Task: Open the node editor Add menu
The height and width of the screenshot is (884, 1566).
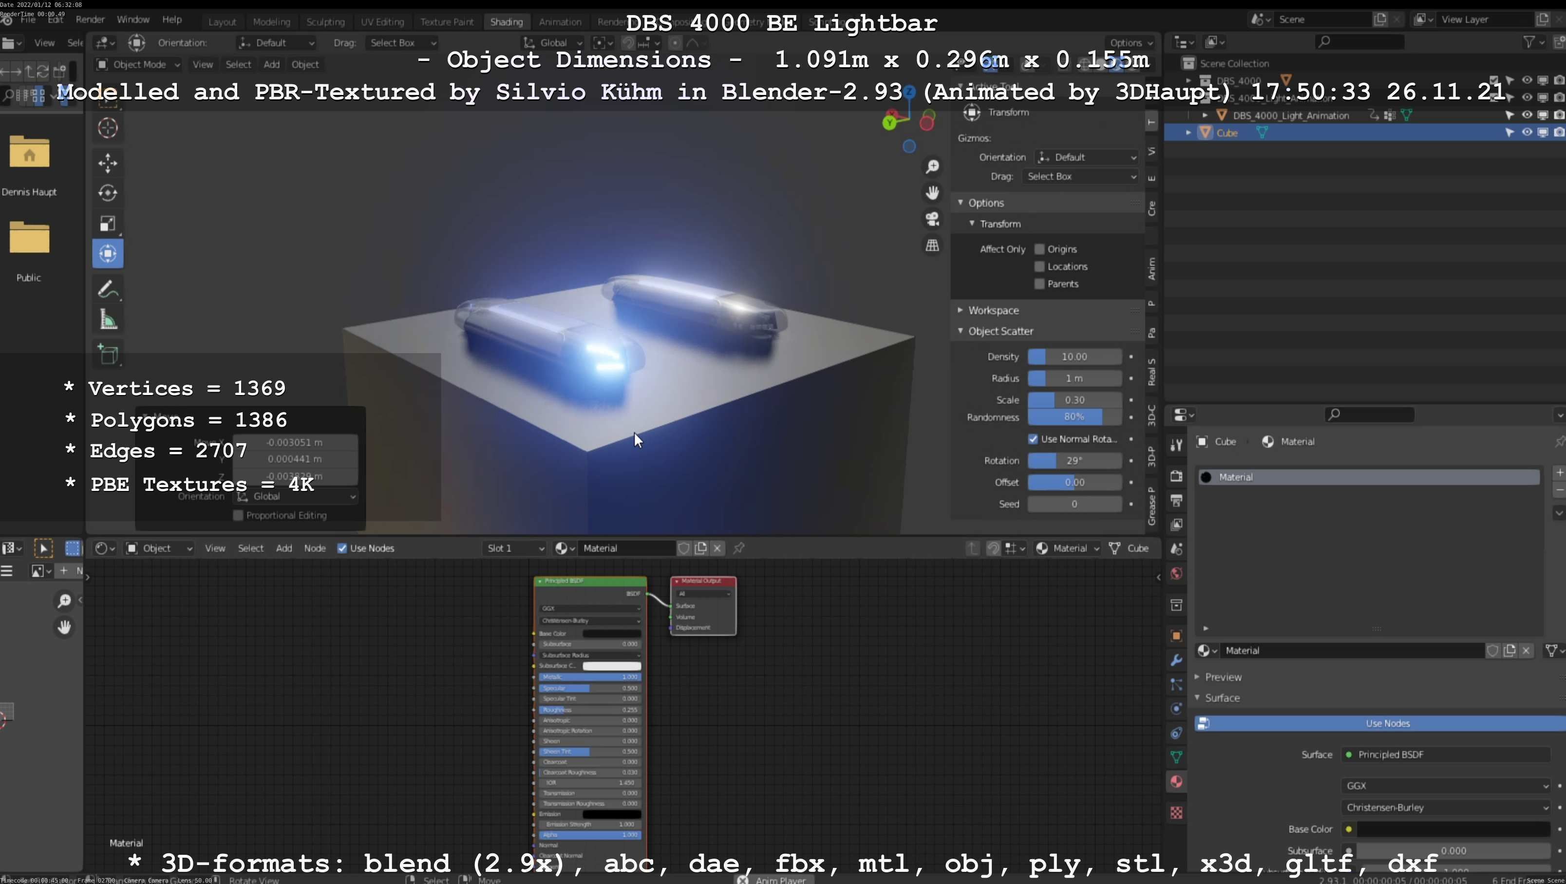Action: coord(284,548)
